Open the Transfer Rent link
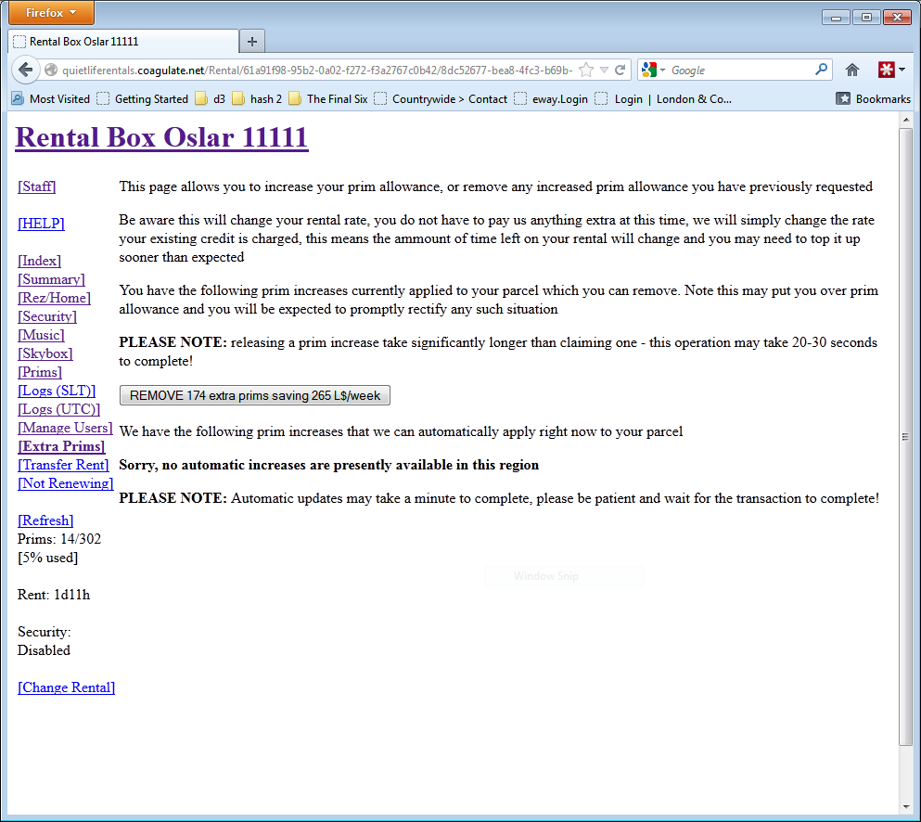Viewport: 921px width, 822px height. pyautogui.click(x=63, y=465)
